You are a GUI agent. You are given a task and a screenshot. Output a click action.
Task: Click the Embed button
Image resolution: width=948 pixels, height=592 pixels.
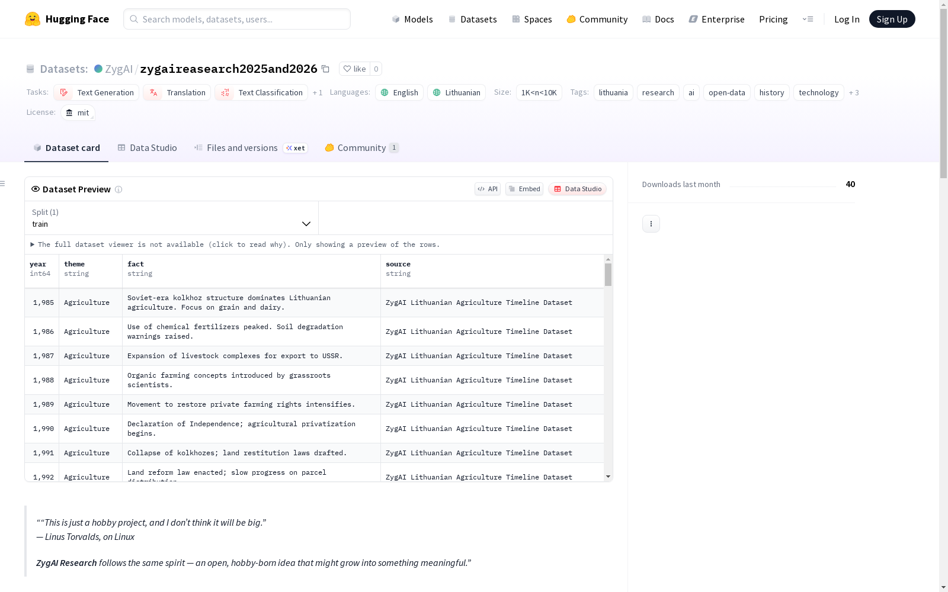click(524, 189)
